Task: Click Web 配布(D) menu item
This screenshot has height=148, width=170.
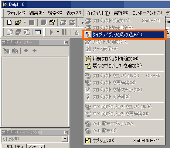Action: [x=125, y=130]
